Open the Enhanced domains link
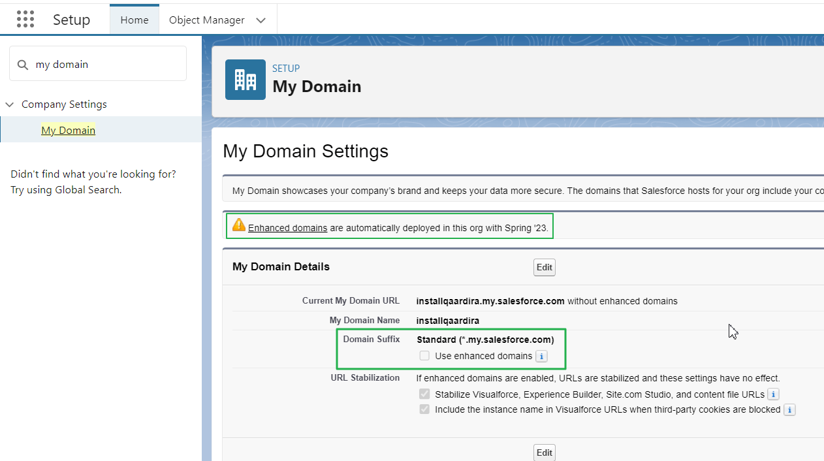 coord(287,227)
